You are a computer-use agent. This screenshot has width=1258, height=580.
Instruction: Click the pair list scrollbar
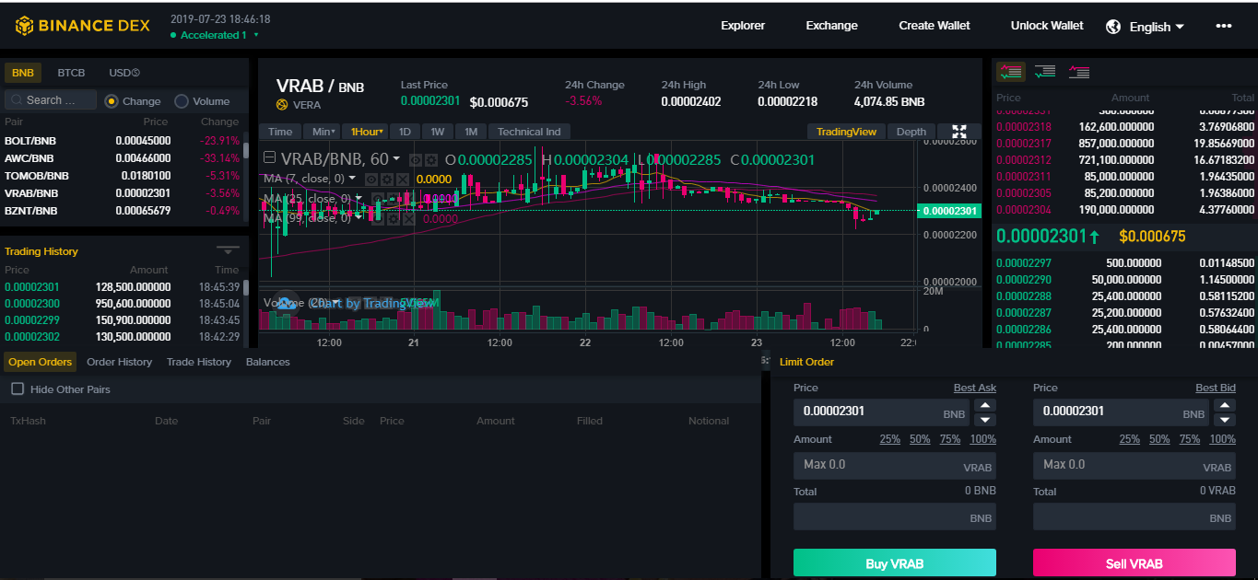click(x=245, y=150)
